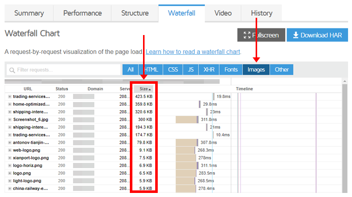This screenshot has width=352, height=197.
Task: Click the Fullscreen expand icon
Action: 247,35
